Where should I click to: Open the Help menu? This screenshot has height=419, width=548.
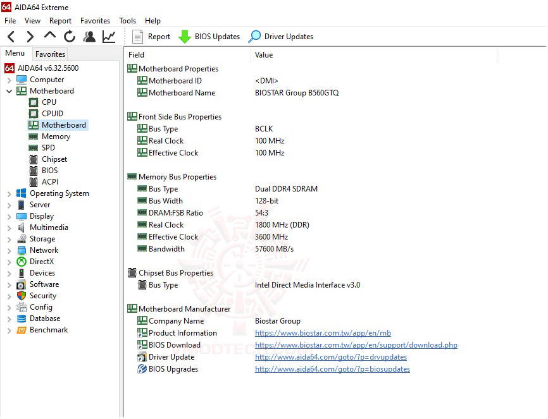coord(153,21)
